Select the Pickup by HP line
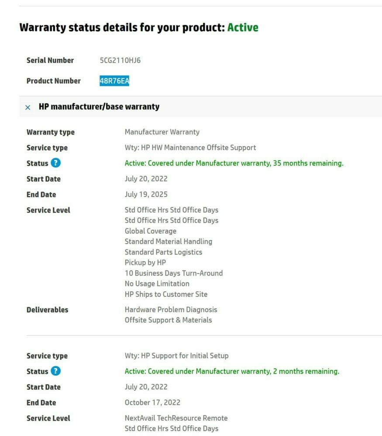This screenshot has width=382, height=436. [x=145, y=262]
